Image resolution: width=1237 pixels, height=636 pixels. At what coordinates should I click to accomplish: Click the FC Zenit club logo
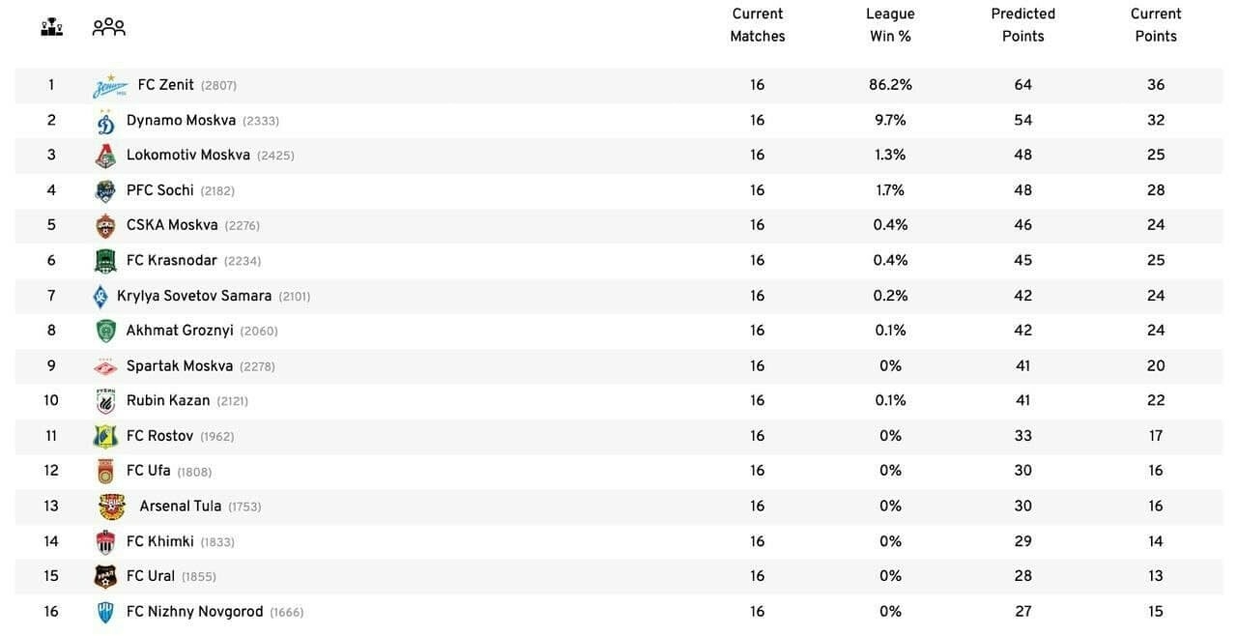(x=110, y=86)
